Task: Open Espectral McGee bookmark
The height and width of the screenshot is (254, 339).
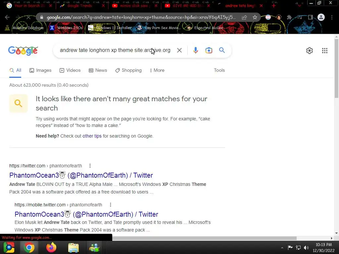Action: pos(205,28)
